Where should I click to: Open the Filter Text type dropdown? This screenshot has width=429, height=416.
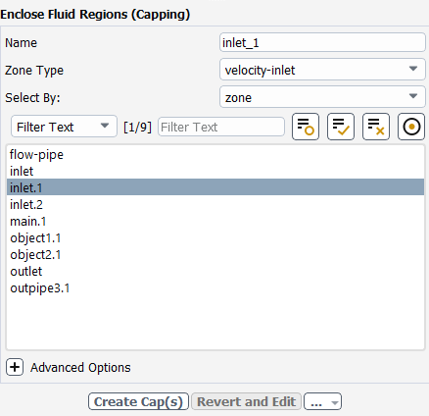point(64,127)
